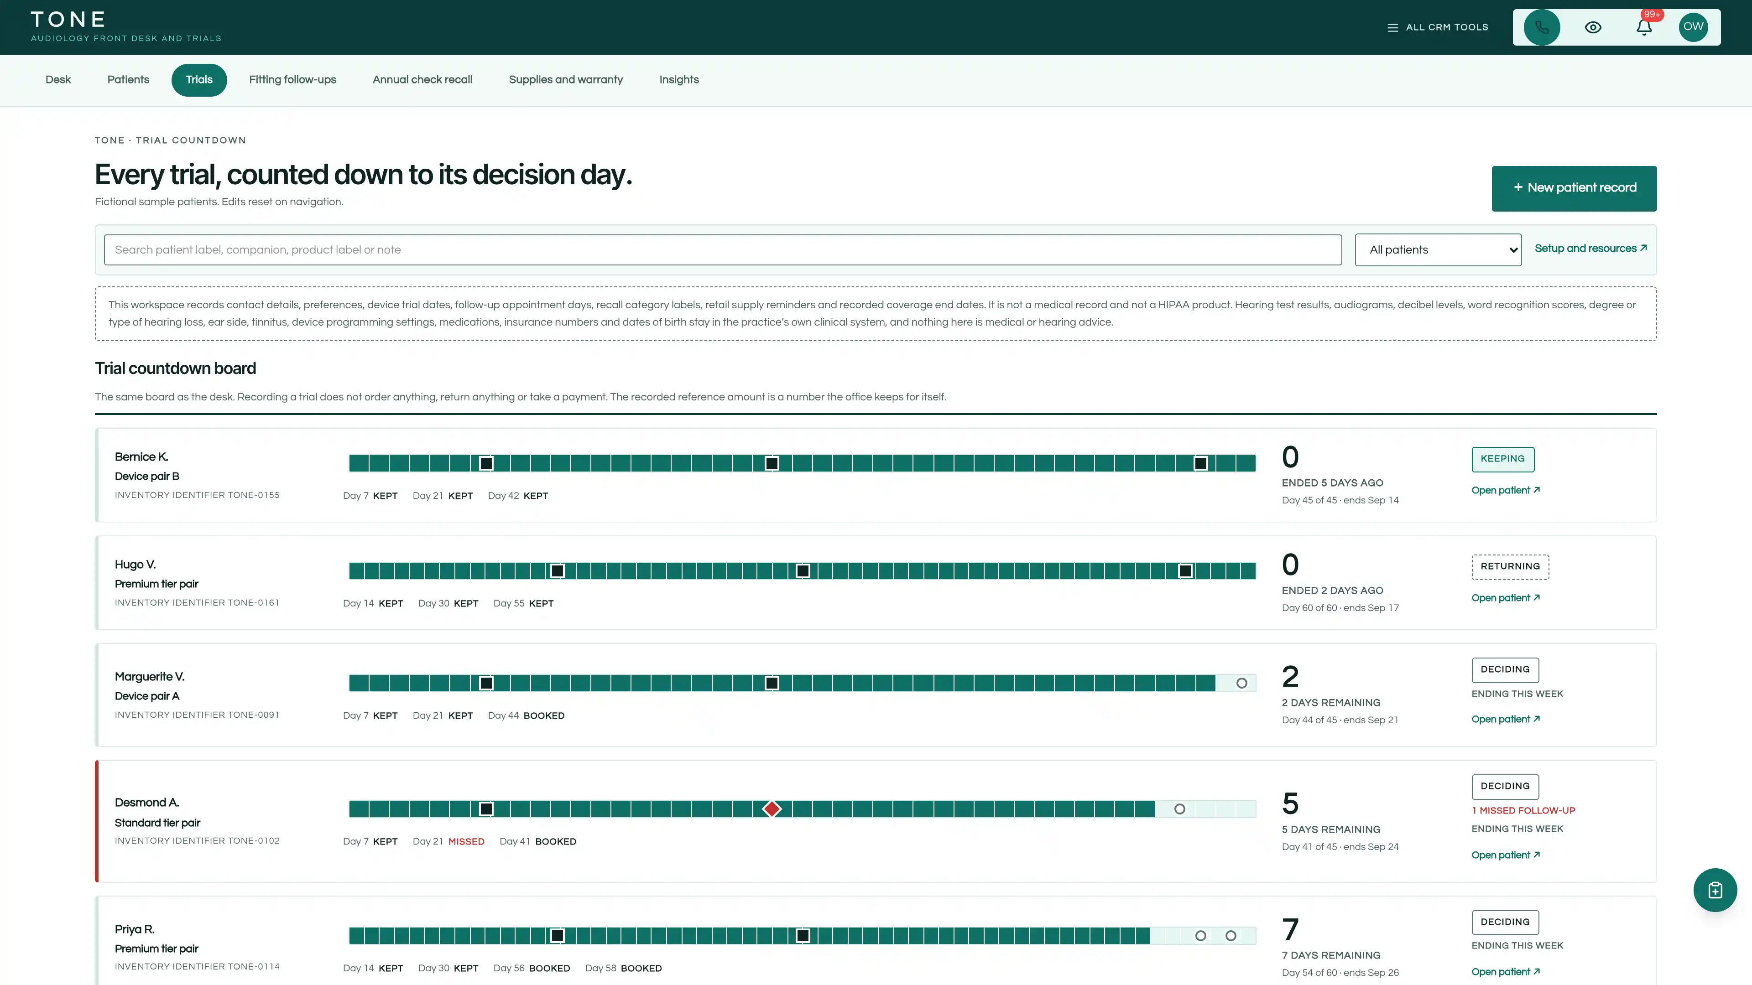Click Marguerite V.'s Day 44 booked circle marker
This screenshot has width=1752, height=985.
click(x=1241, y=683)
